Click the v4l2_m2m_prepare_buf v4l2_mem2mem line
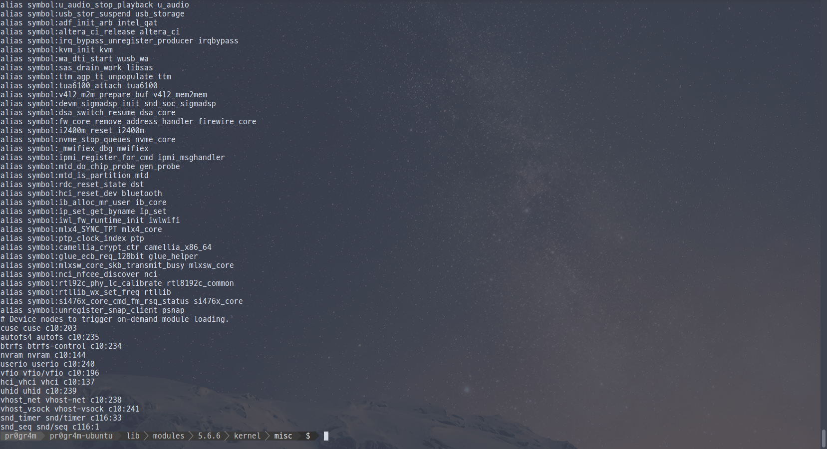 click(x=104, y=95)
